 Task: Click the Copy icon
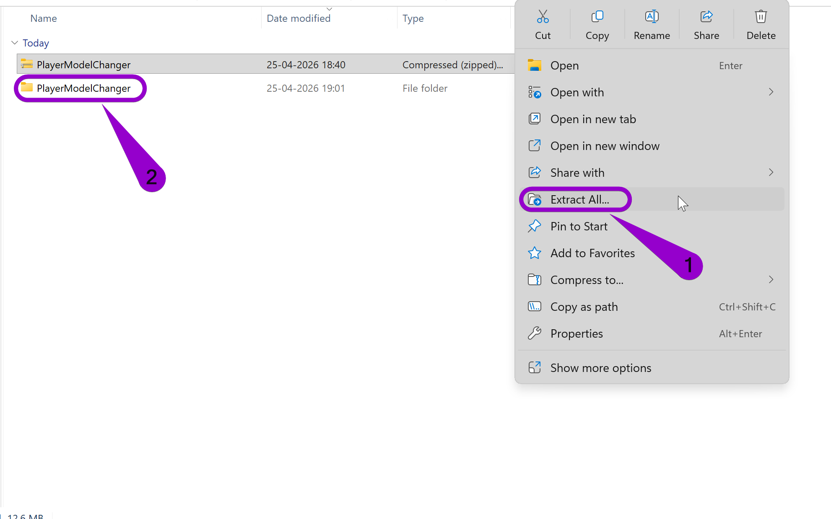point(597,17)
